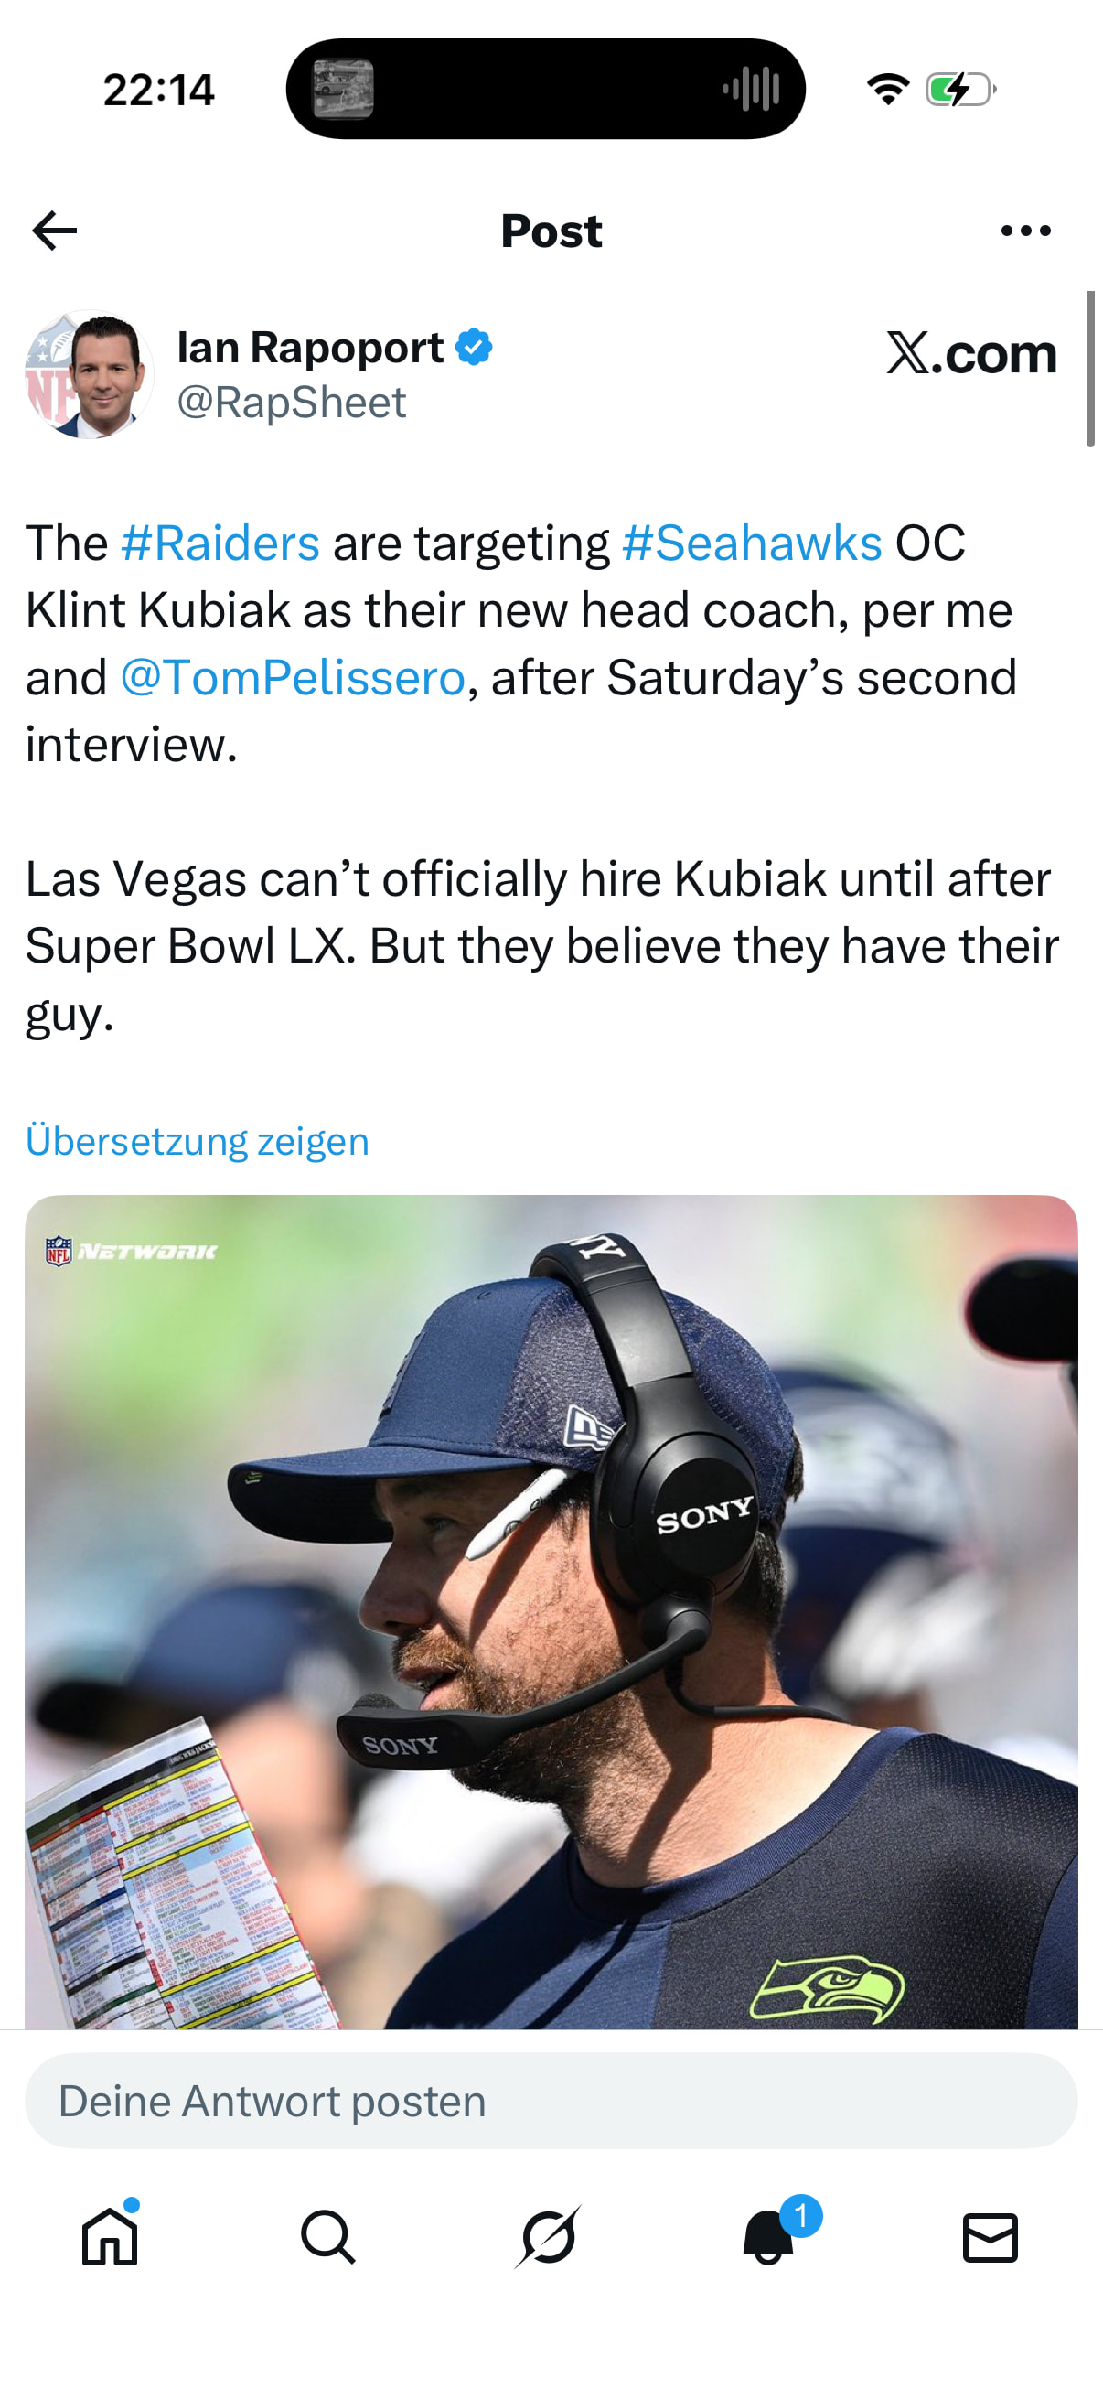Show translation via Übersetzung zeigen
Viewport: 1103px width, 2399px height.
click(198, 1141)
